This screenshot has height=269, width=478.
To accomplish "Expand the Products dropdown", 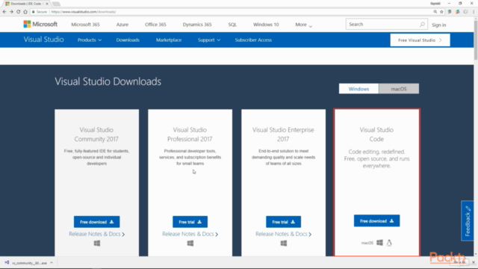I will point(90,40).
